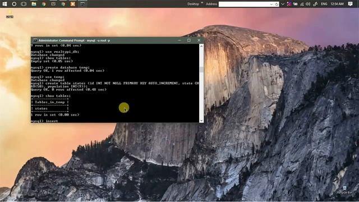Show hidden system tray icons chevron

(283, 4)
